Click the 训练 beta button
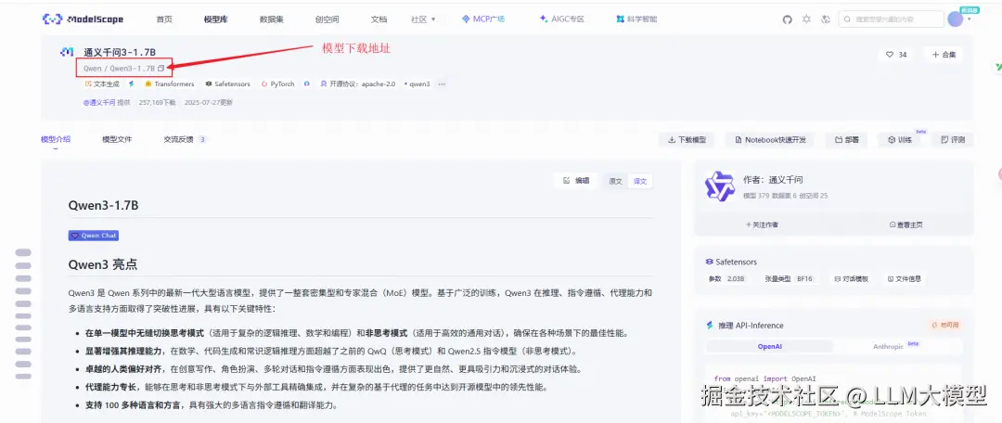The height and width of the screenshot is (423, 1002). (900, 139)
